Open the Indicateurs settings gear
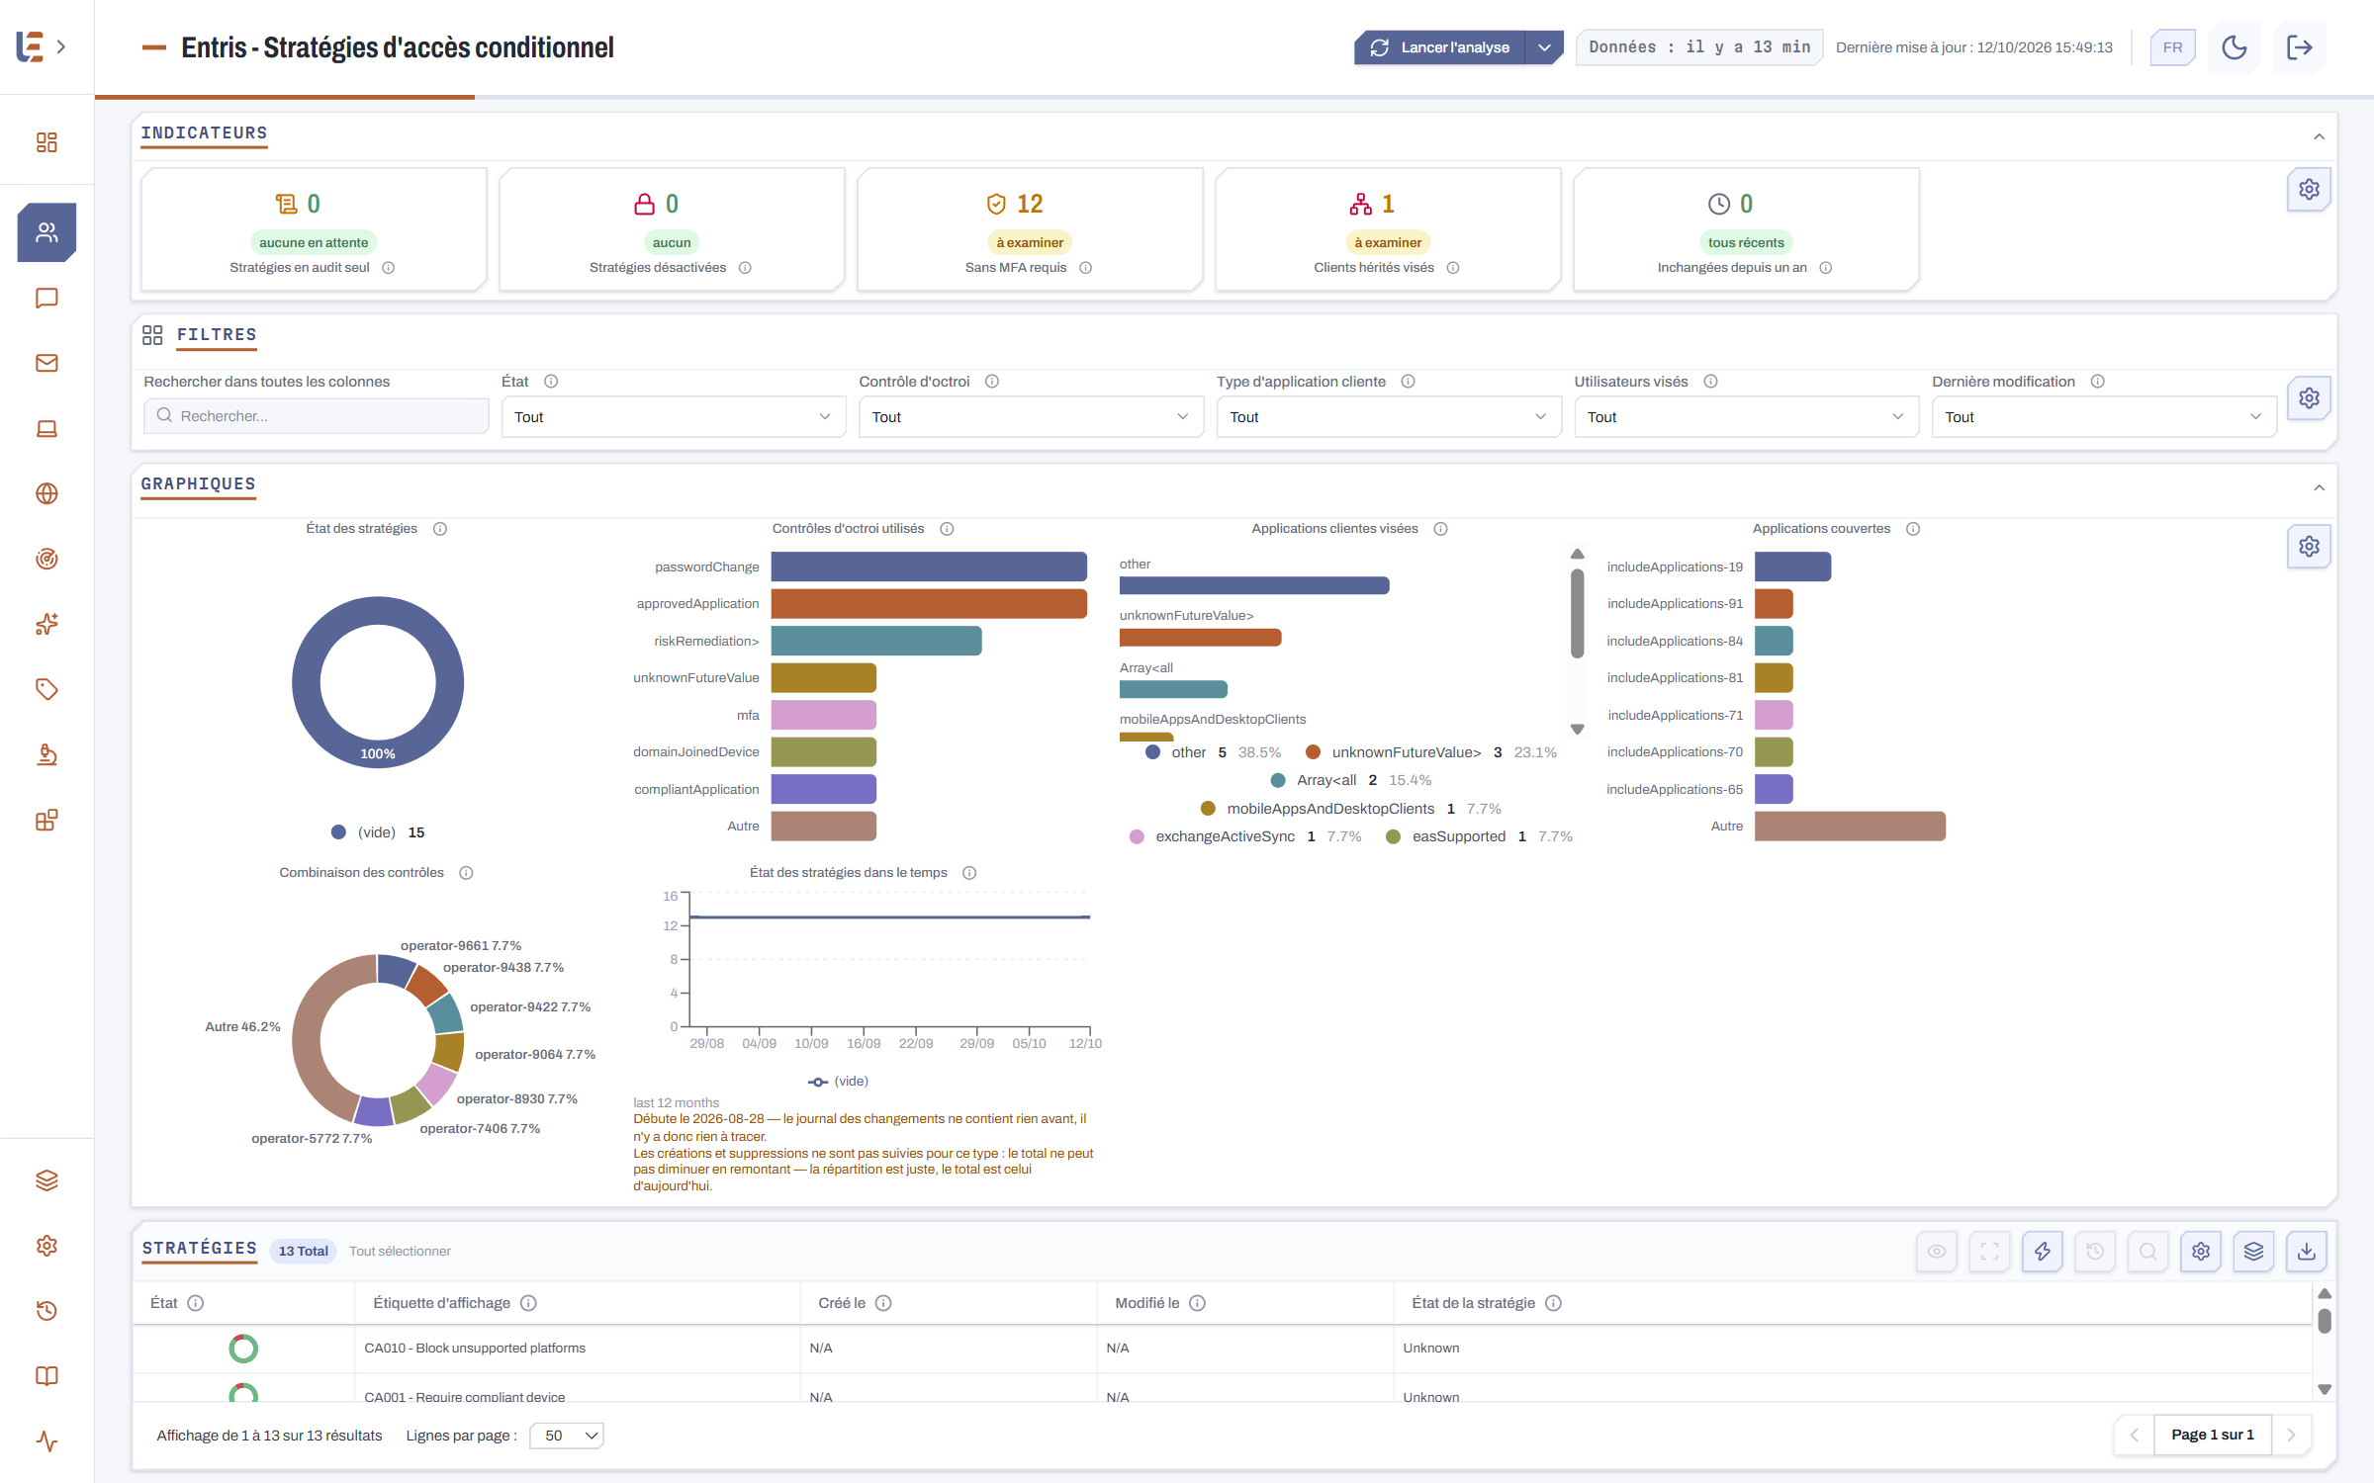Image resolution: width=2374 pixels, height=1483 pixels. click(2309, 190)
